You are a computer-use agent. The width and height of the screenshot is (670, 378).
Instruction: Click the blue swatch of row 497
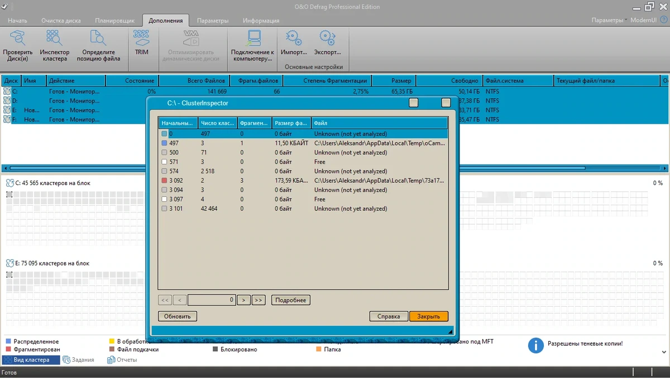pos(164,143)
